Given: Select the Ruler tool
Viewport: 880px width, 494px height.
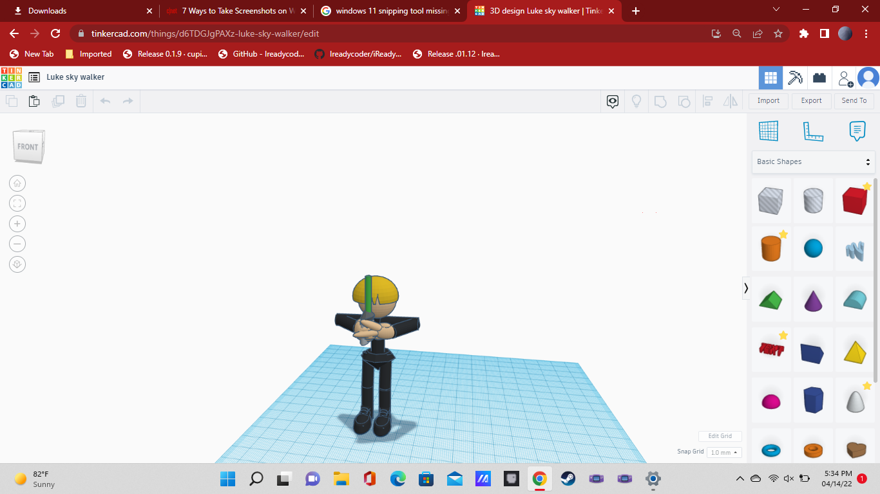Looking at the screenshot, I should [813, 131].
